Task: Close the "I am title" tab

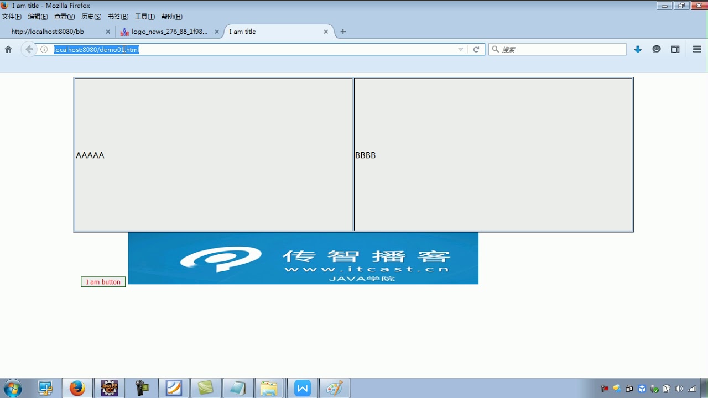Action: point(326,32)
